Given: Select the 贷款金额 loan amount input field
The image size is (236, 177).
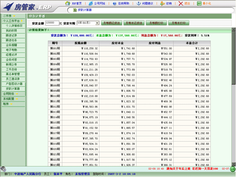Looking at the screenshot, I should pos(52,23).
